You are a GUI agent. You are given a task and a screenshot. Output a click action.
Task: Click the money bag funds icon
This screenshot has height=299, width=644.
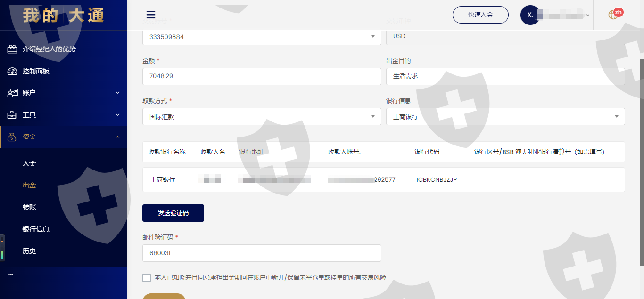click(x=12, y=137)
